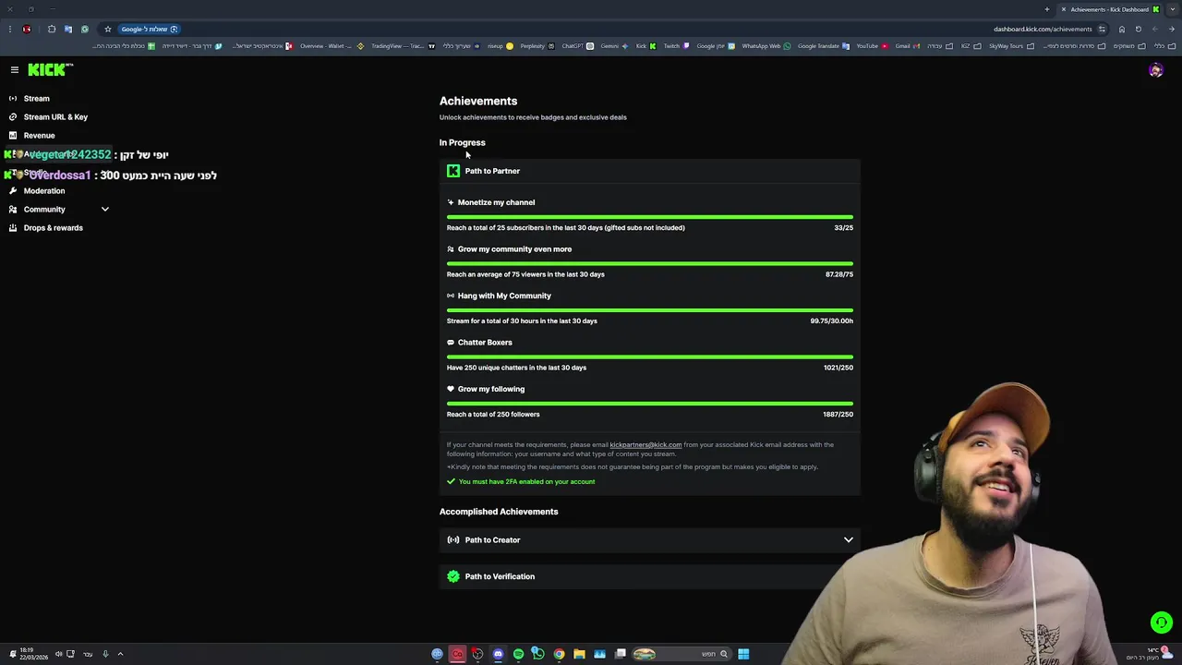
Task: Open the ChatGPT bookmark
Action: (x=577, y=45)
